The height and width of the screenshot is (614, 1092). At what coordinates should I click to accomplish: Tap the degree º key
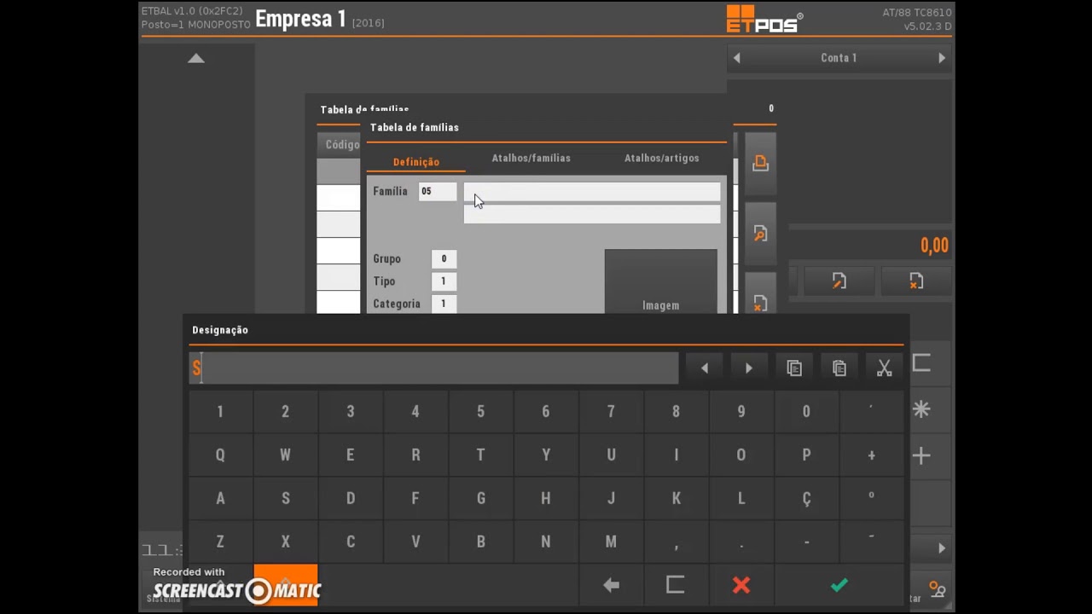pyautogui.click(x=871, y=499)
